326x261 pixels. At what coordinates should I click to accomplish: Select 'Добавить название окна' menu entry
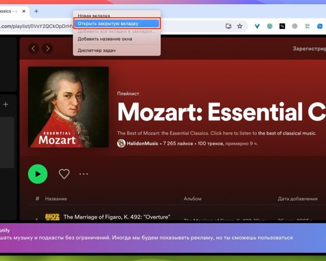point(117,39)
